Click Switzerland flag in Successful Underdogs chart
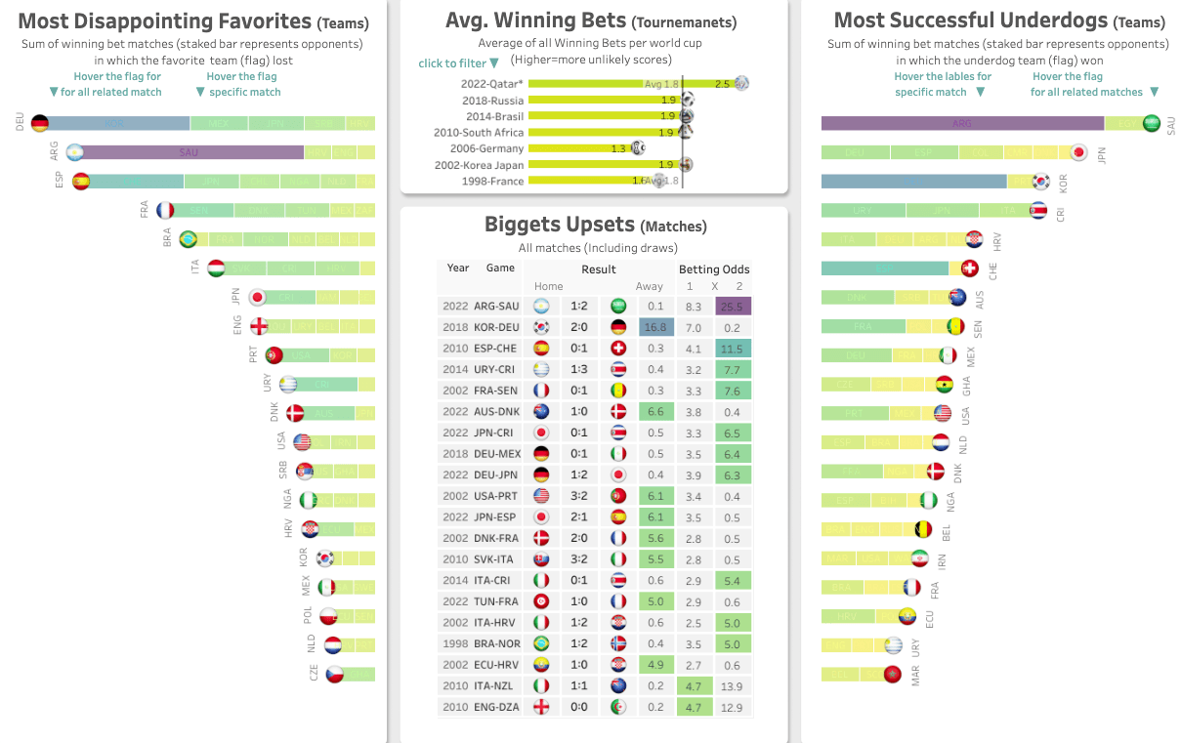 tap(969, 268)
